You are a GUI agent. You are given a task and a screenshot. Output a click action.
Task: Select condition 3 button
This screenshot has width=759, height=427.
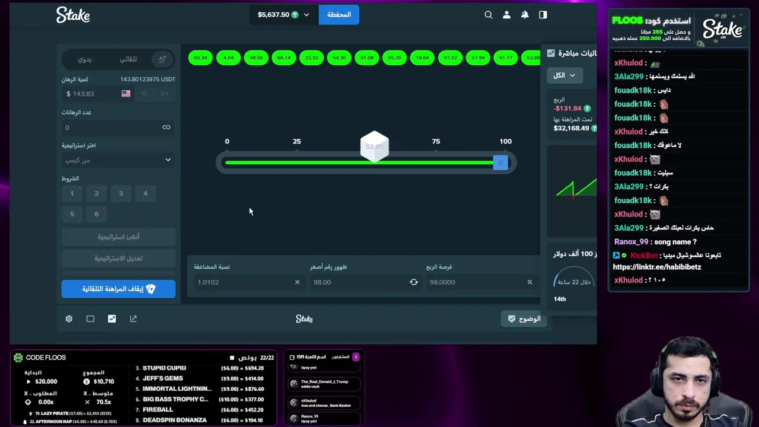[x=121, y=193]
